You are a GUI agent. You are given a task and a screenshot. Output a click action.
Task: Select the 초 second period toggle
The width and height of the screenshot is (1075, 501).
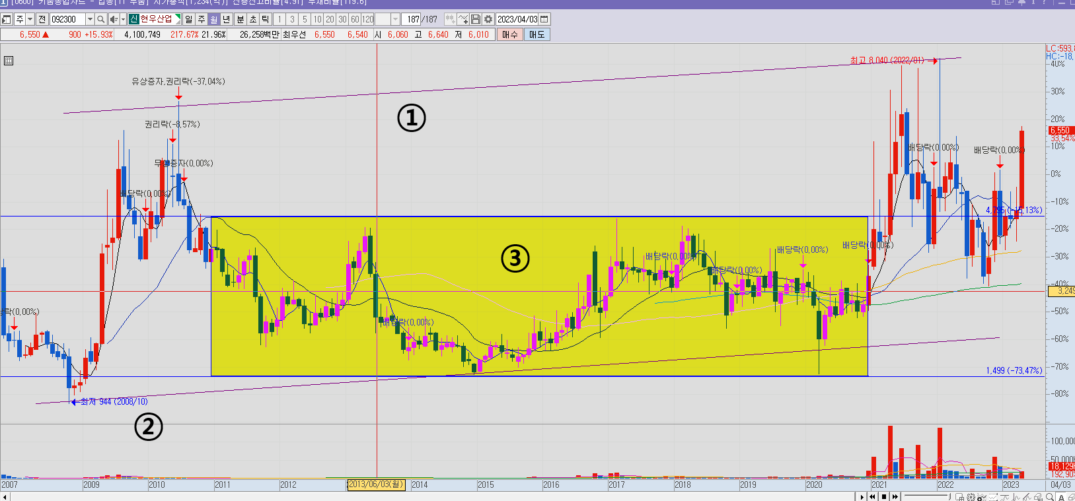(253, 19)
